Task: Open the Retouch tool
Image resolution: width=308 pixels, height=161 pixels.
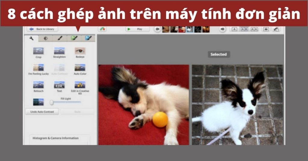Action: click(x=38, y=87)
